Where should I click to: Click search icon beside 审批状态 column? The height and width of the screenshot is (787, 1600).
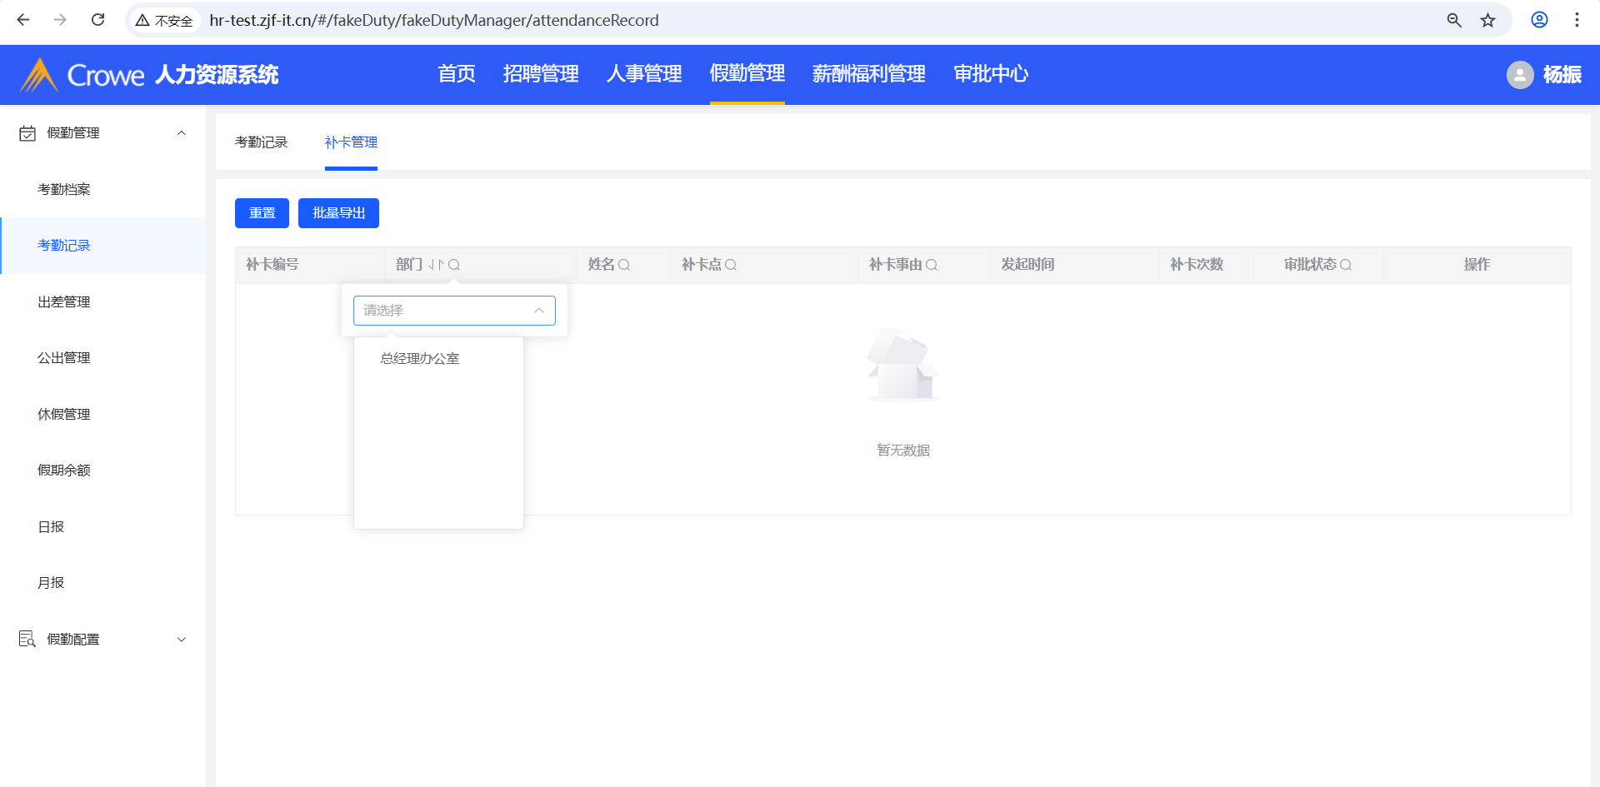coord(1345,265)
